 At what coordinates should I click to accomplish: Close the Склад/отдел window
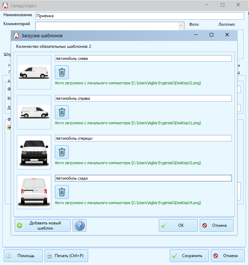click(x=238, y=5)
